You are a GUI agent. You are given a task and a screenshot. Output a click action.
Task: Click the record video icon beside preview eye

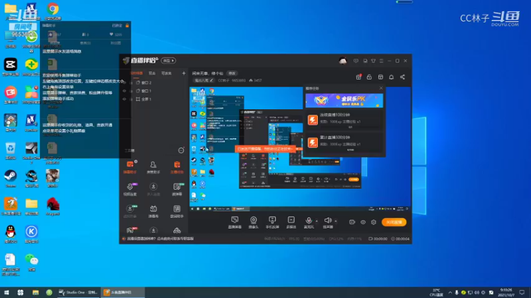[x=352, y=222]
